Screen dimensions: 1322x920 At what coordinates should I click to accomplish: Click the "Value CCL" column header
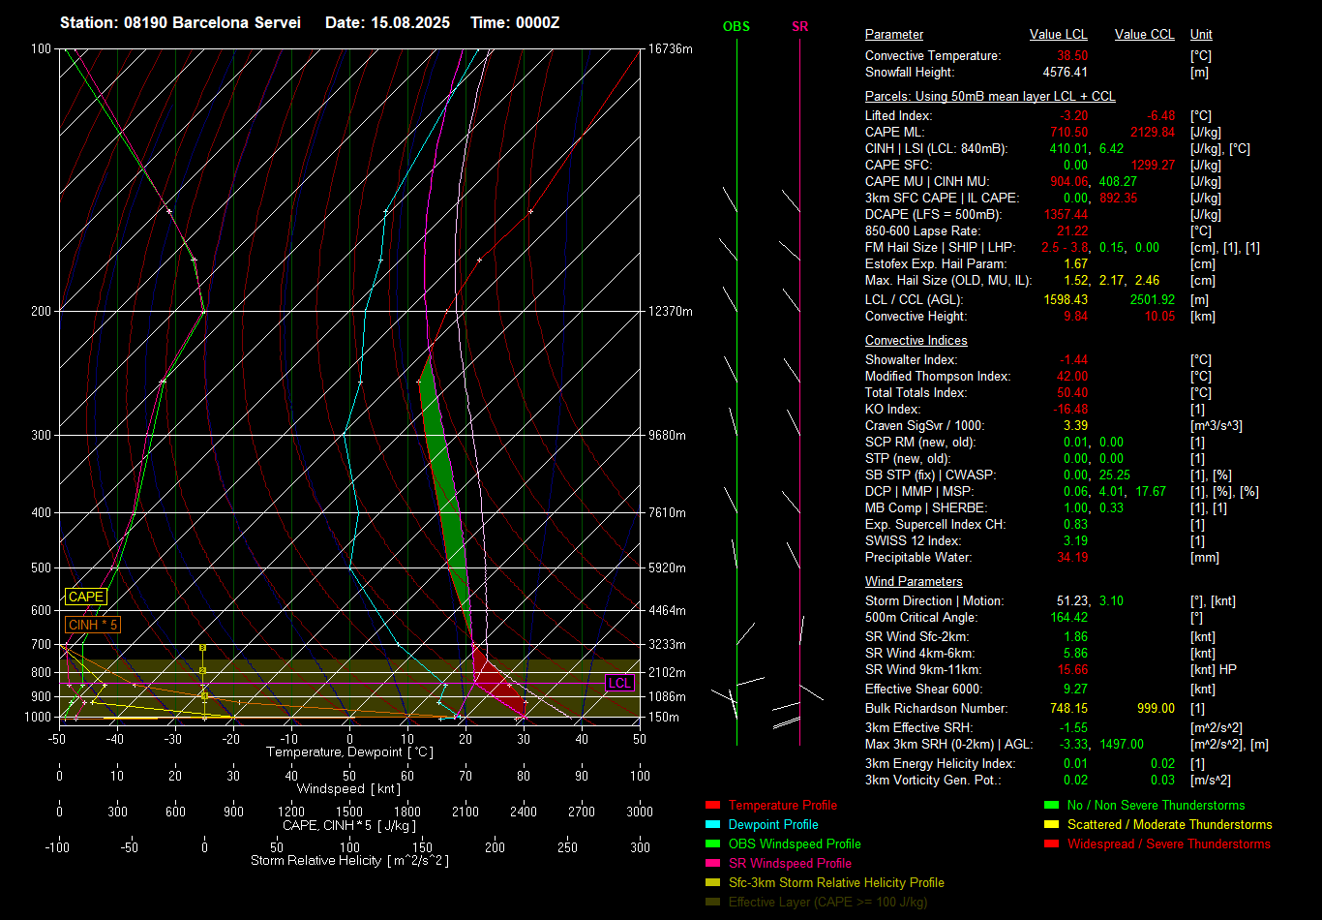(x=1145, y=34)
